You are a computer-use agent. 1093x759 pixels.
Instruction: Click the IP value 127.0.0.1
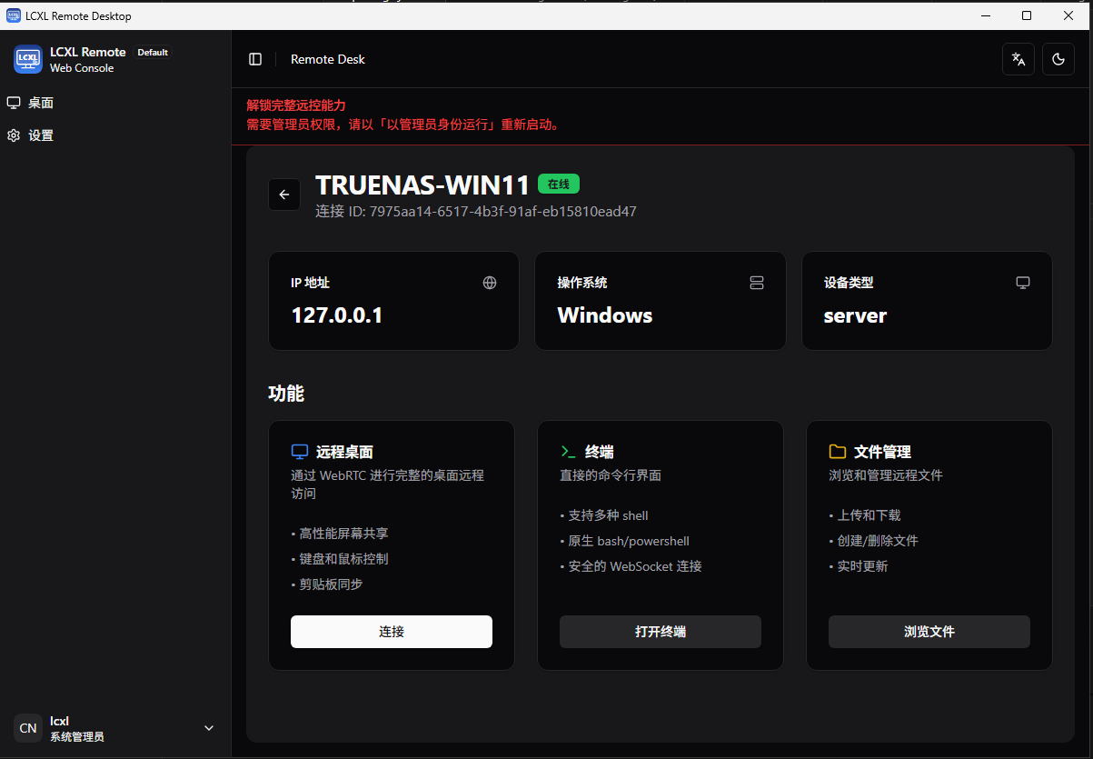pos(337,315)
